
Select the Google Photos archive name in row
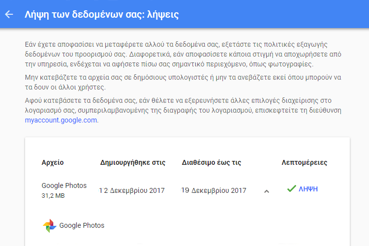(64, 185)
